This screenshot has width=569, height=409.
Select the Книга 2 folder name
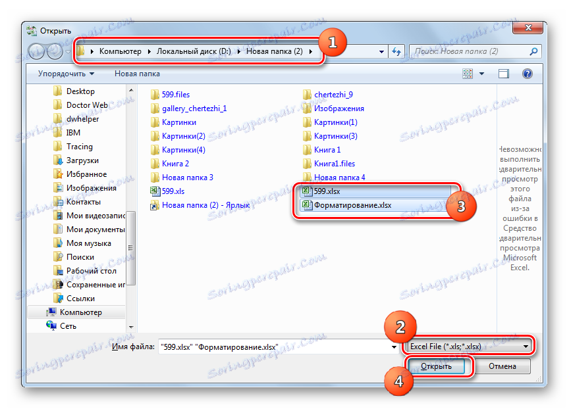(175, 164)
